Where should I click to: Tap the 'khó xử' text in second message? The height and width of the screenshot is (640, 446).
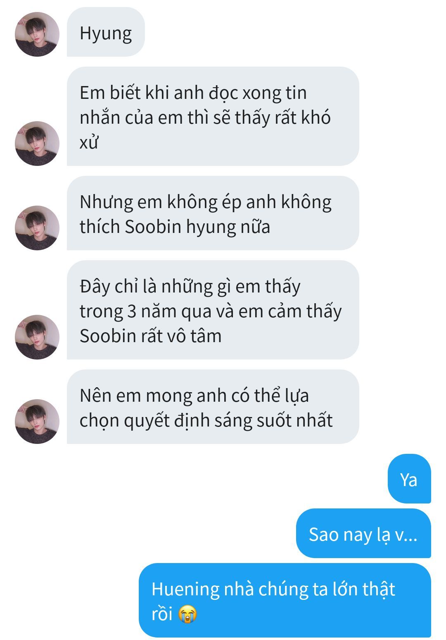[x=205, y=130]
